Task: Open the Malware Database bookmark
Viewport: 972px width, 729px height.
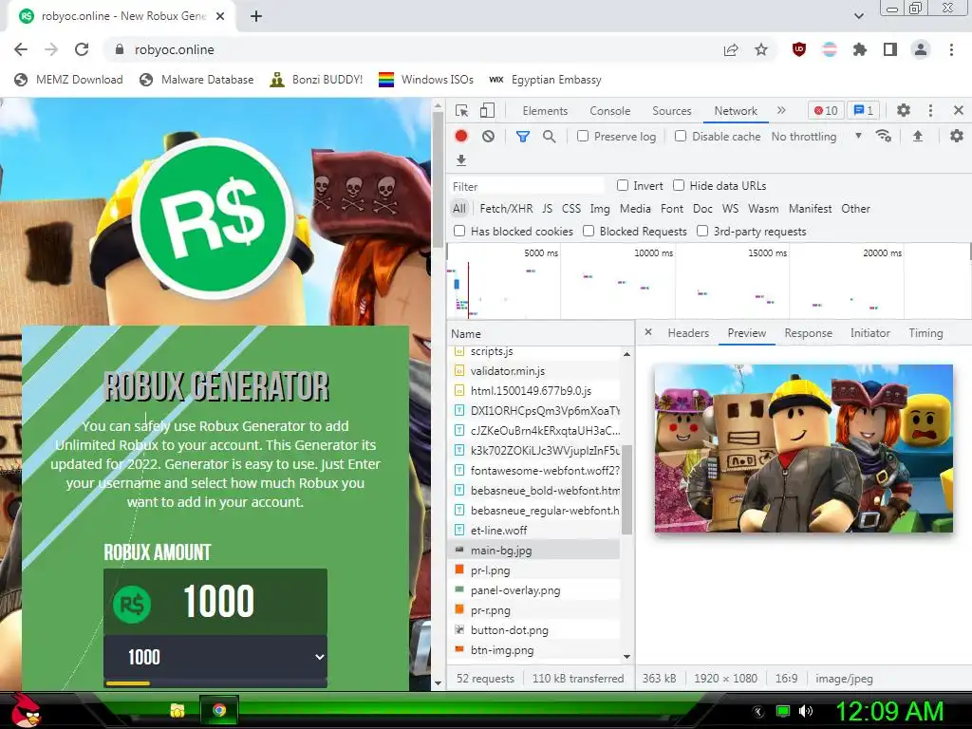Action: coord(197,80)
